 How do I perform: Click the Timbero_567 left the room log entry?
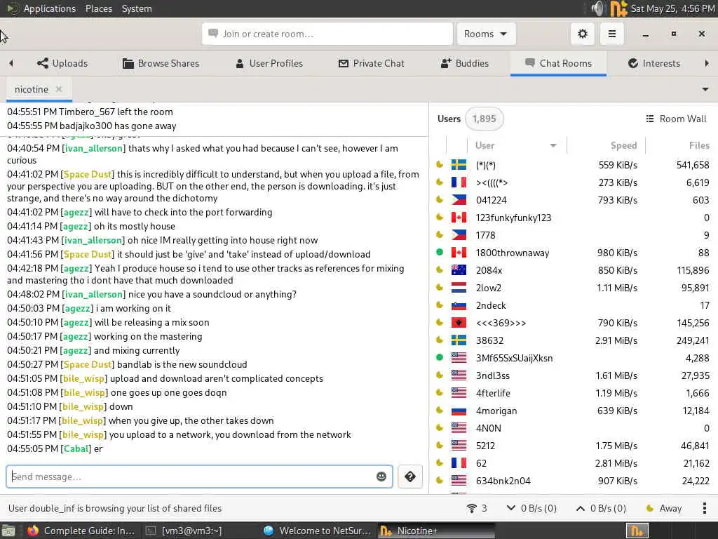(x=90, y=112)
